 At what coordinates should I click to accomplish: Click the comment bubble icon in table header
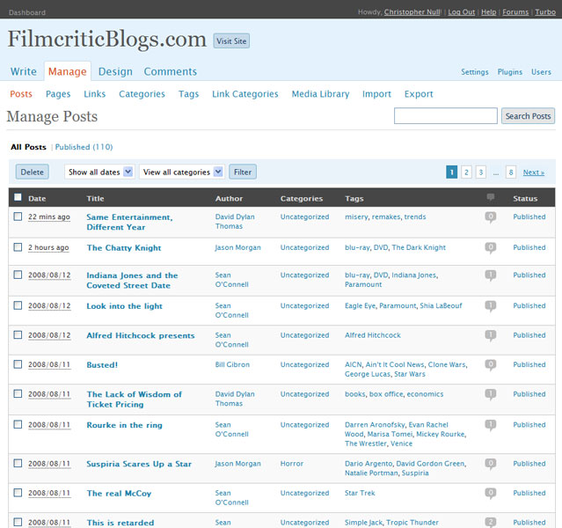491,198
